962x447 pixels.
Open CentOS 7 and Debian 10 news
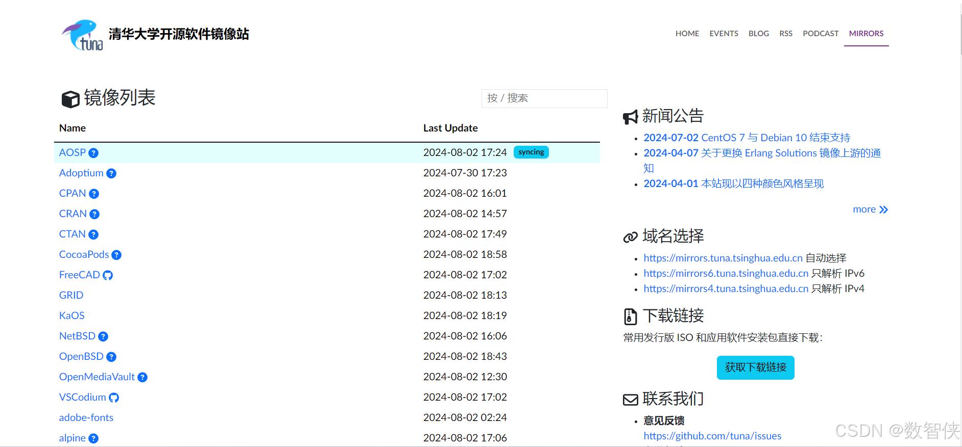[747, 138]
